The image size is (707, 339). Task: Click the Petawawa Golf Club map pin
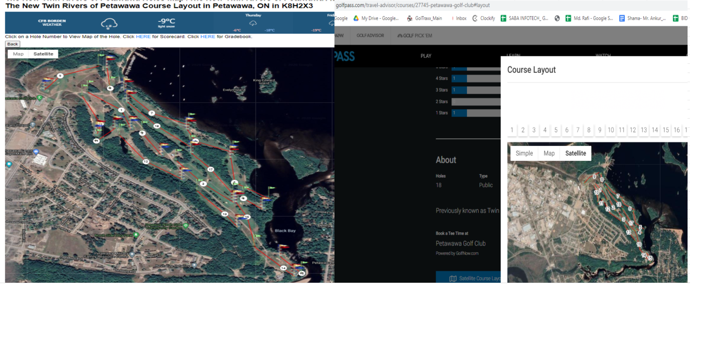[40, 98]
